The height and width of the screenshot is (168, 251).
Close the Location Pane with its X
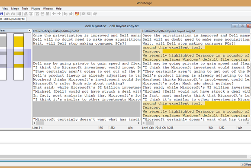29,30
